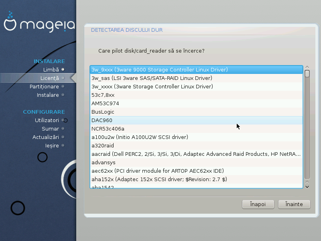
Task: Click the Licență step in sidebar
Action: 49,78
